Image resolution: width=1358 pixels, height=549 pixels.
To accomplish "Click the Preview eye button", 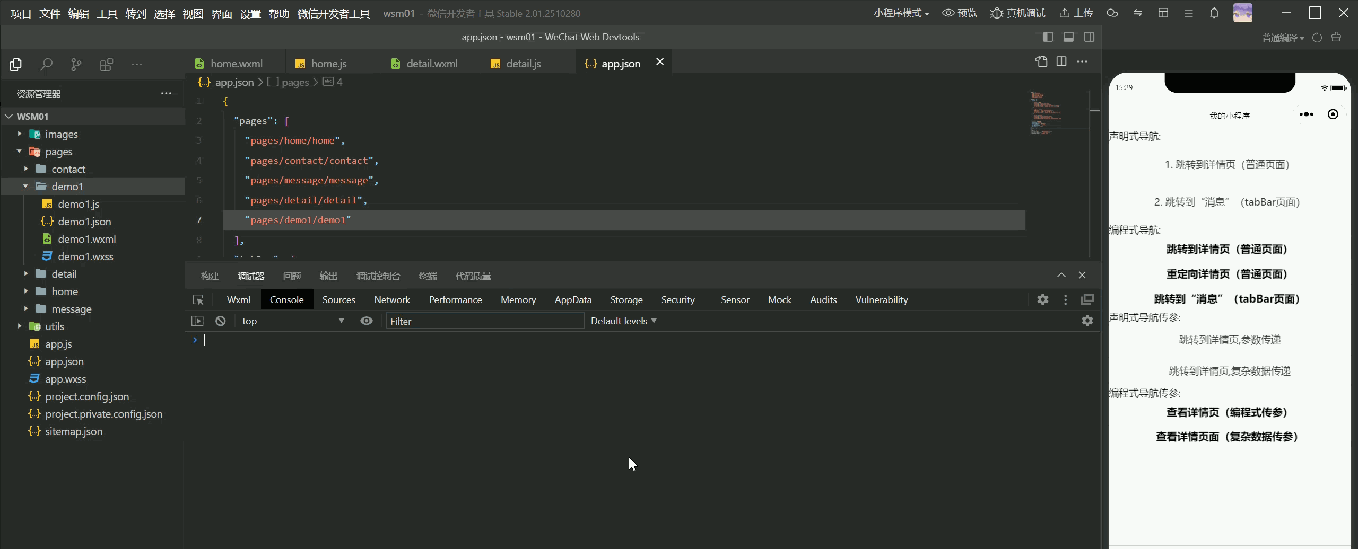I will click(959, 13).
